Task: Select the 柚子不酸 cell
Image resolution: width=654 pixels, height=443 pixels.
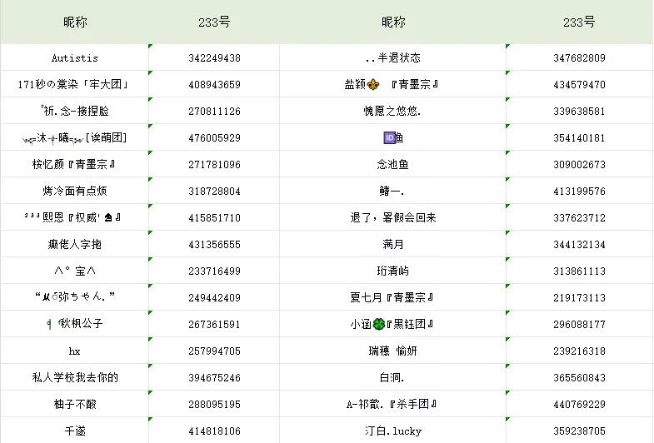Action: pyautogui.click(x=75, y=404)
